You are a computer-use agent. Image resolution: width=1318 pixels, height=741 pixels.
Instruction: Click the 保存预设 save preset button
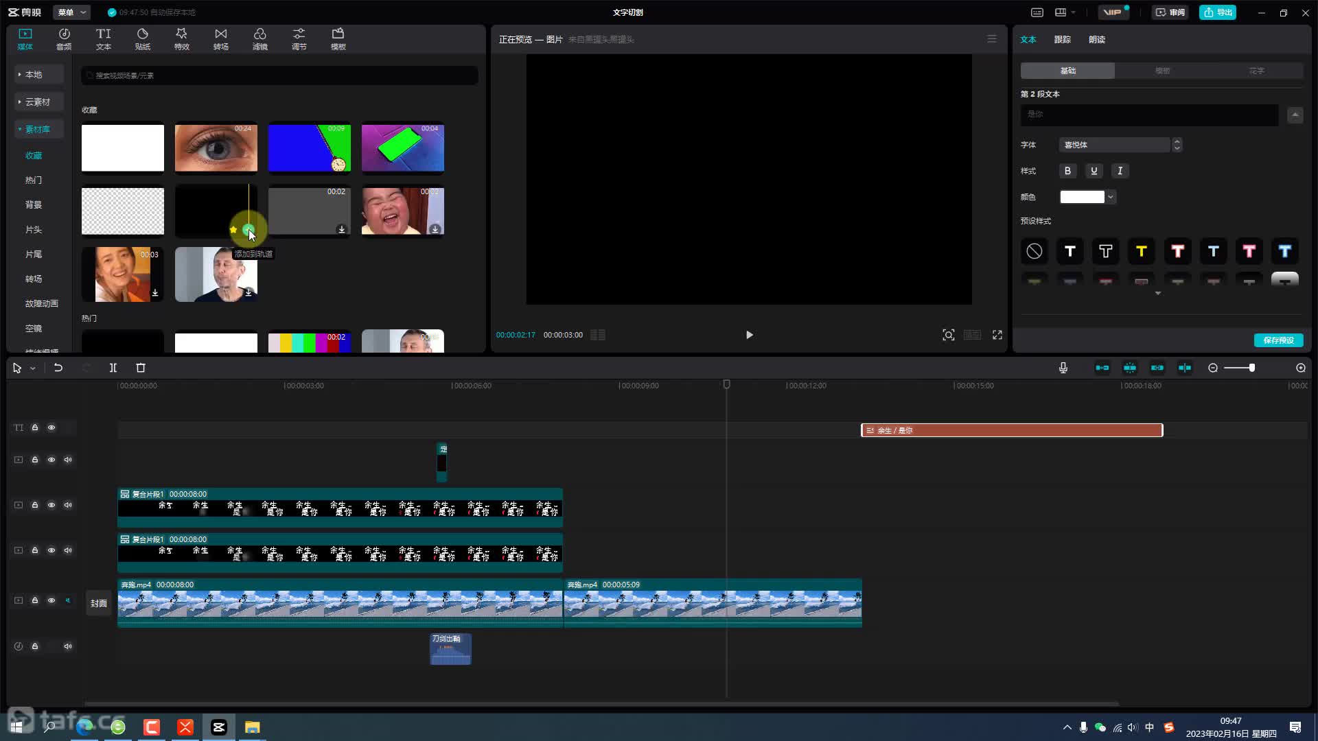(1278, 340)
